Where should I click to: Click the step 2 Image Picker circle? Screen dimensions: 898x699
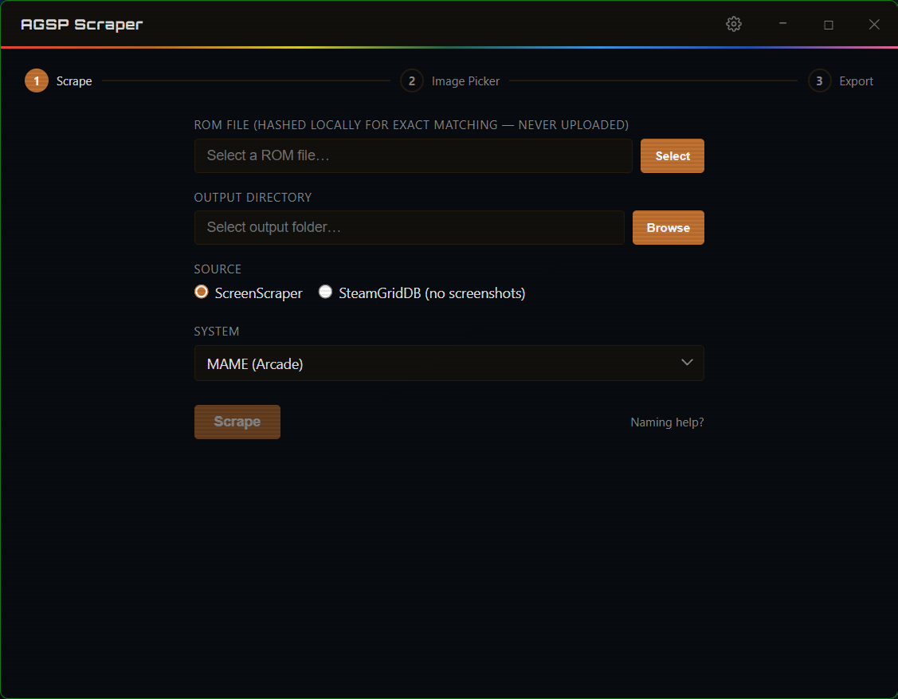[x=412, y=81]
